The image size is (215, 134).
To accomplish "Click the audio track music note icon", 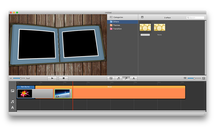I will point(12,102).
